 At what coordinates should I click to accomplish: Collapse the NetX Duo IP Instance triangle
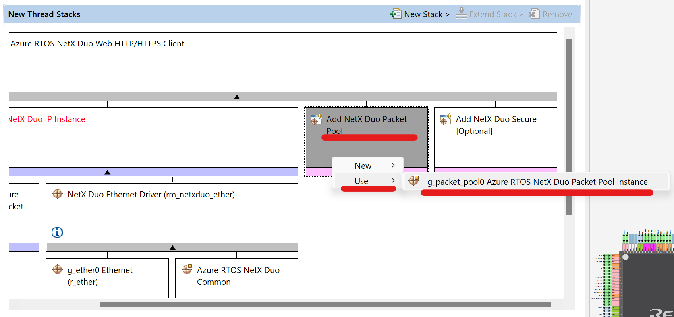click(107, 172)
